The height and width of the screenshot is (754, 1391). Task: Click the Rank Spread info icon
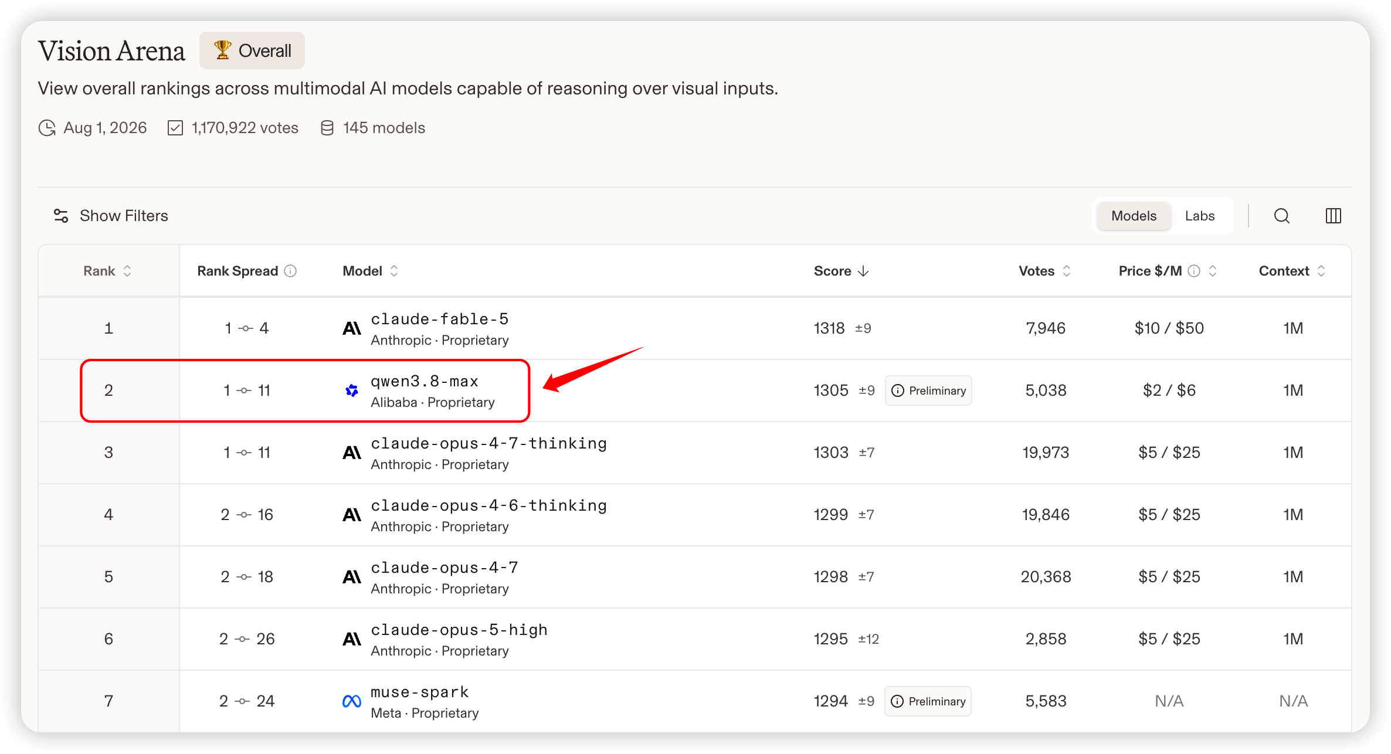click(290, 271)
